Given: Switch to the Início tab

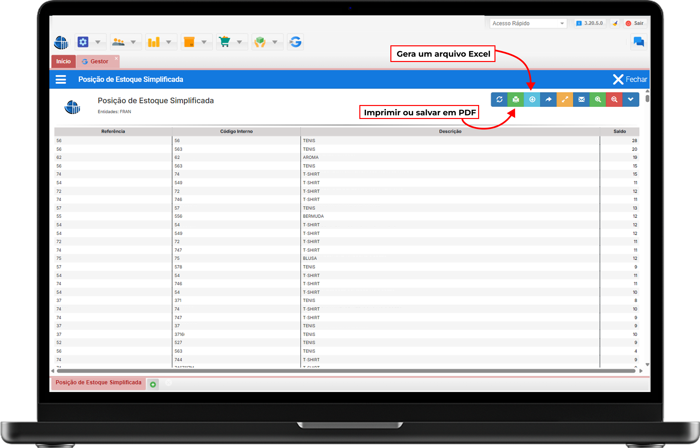Looking at the screenshot, I should [63, 61].
